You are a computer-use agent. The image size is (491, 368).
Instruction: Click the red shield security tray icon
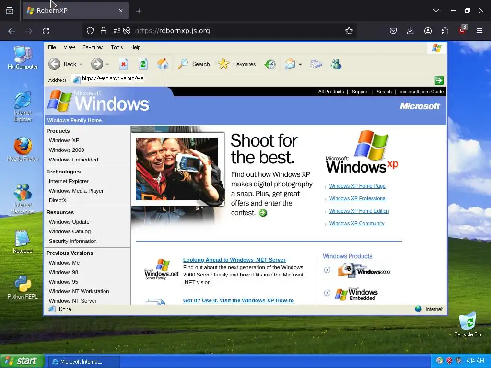(x=449, y=361)
